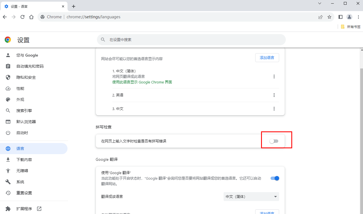Enable the 拼写检查 spell check toggle
This screenshot has height=214, width=363.
pos(274,141)
